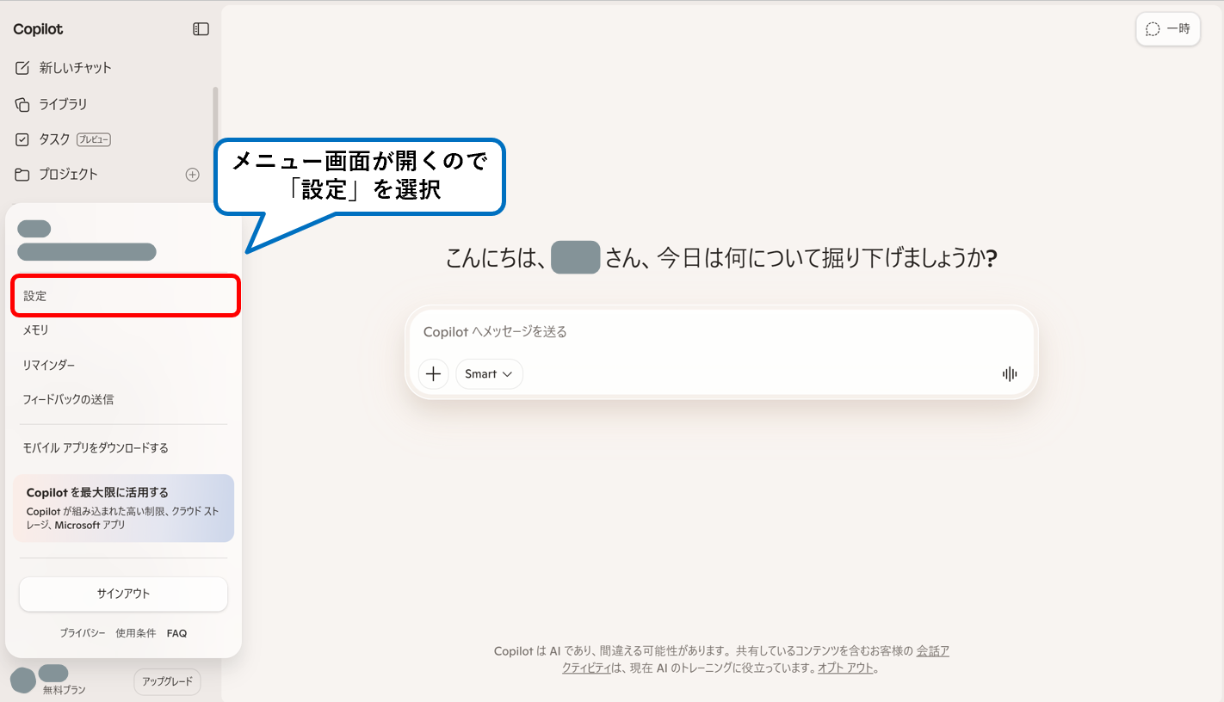Open the FAQ link
The image size is (1224, 702).
point(176,633)
